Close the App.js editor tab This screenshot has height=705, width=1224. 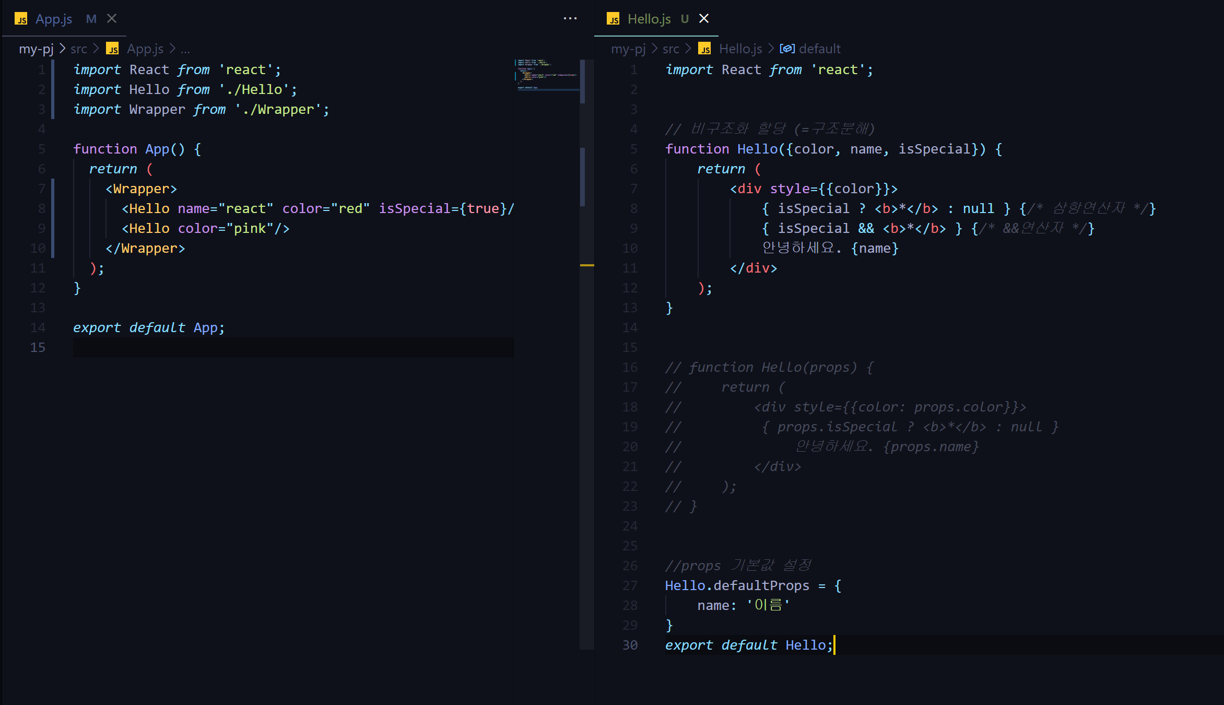tap(112, 19)
